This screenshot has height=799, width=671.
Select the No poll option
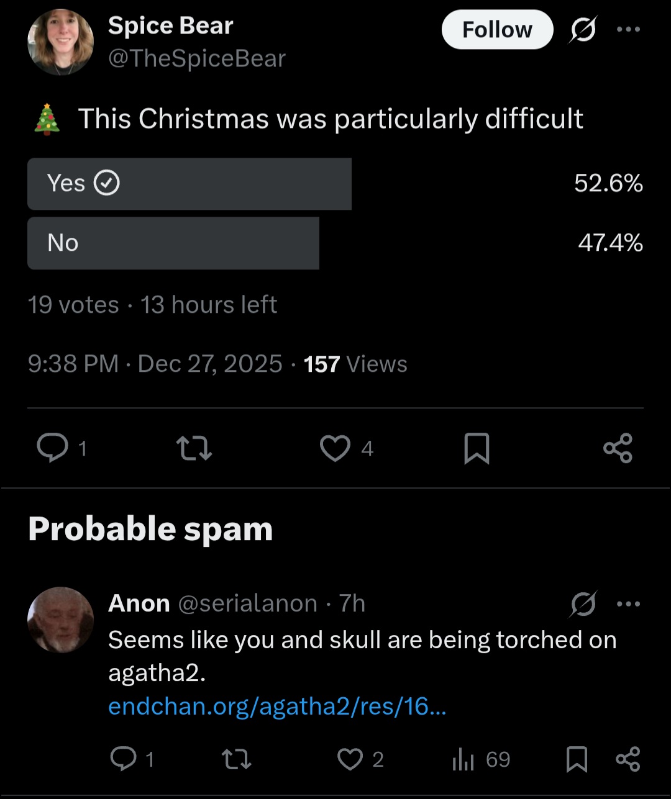click(x=173, y=243)
